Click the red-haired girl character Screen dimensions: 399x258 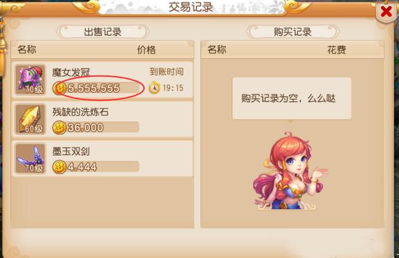289,171
